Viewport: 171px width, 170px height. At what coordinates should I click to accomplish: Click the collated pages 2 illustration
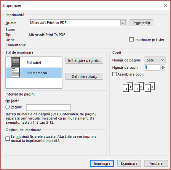(x=139, y=87)
